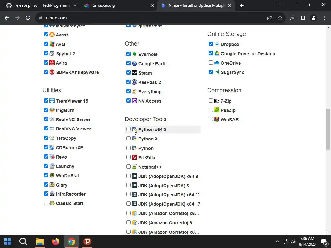331x248 pixels.
Task: Open the volume control in tray
Action: pyautogui.click(x=293, y=242)
